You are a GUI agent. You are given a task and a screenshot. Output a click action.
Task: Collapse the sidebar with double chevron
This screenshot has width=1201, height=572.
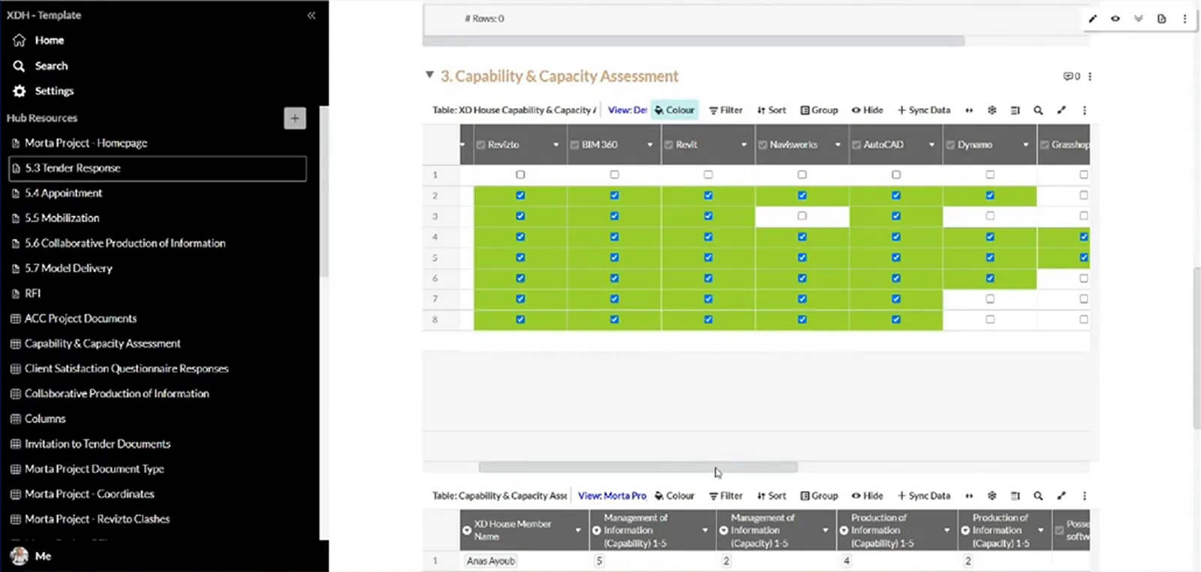point(312,15)
